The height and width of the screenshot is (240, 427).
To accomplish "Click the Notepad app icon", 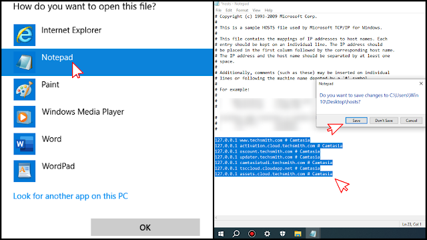I will point(25,62).
